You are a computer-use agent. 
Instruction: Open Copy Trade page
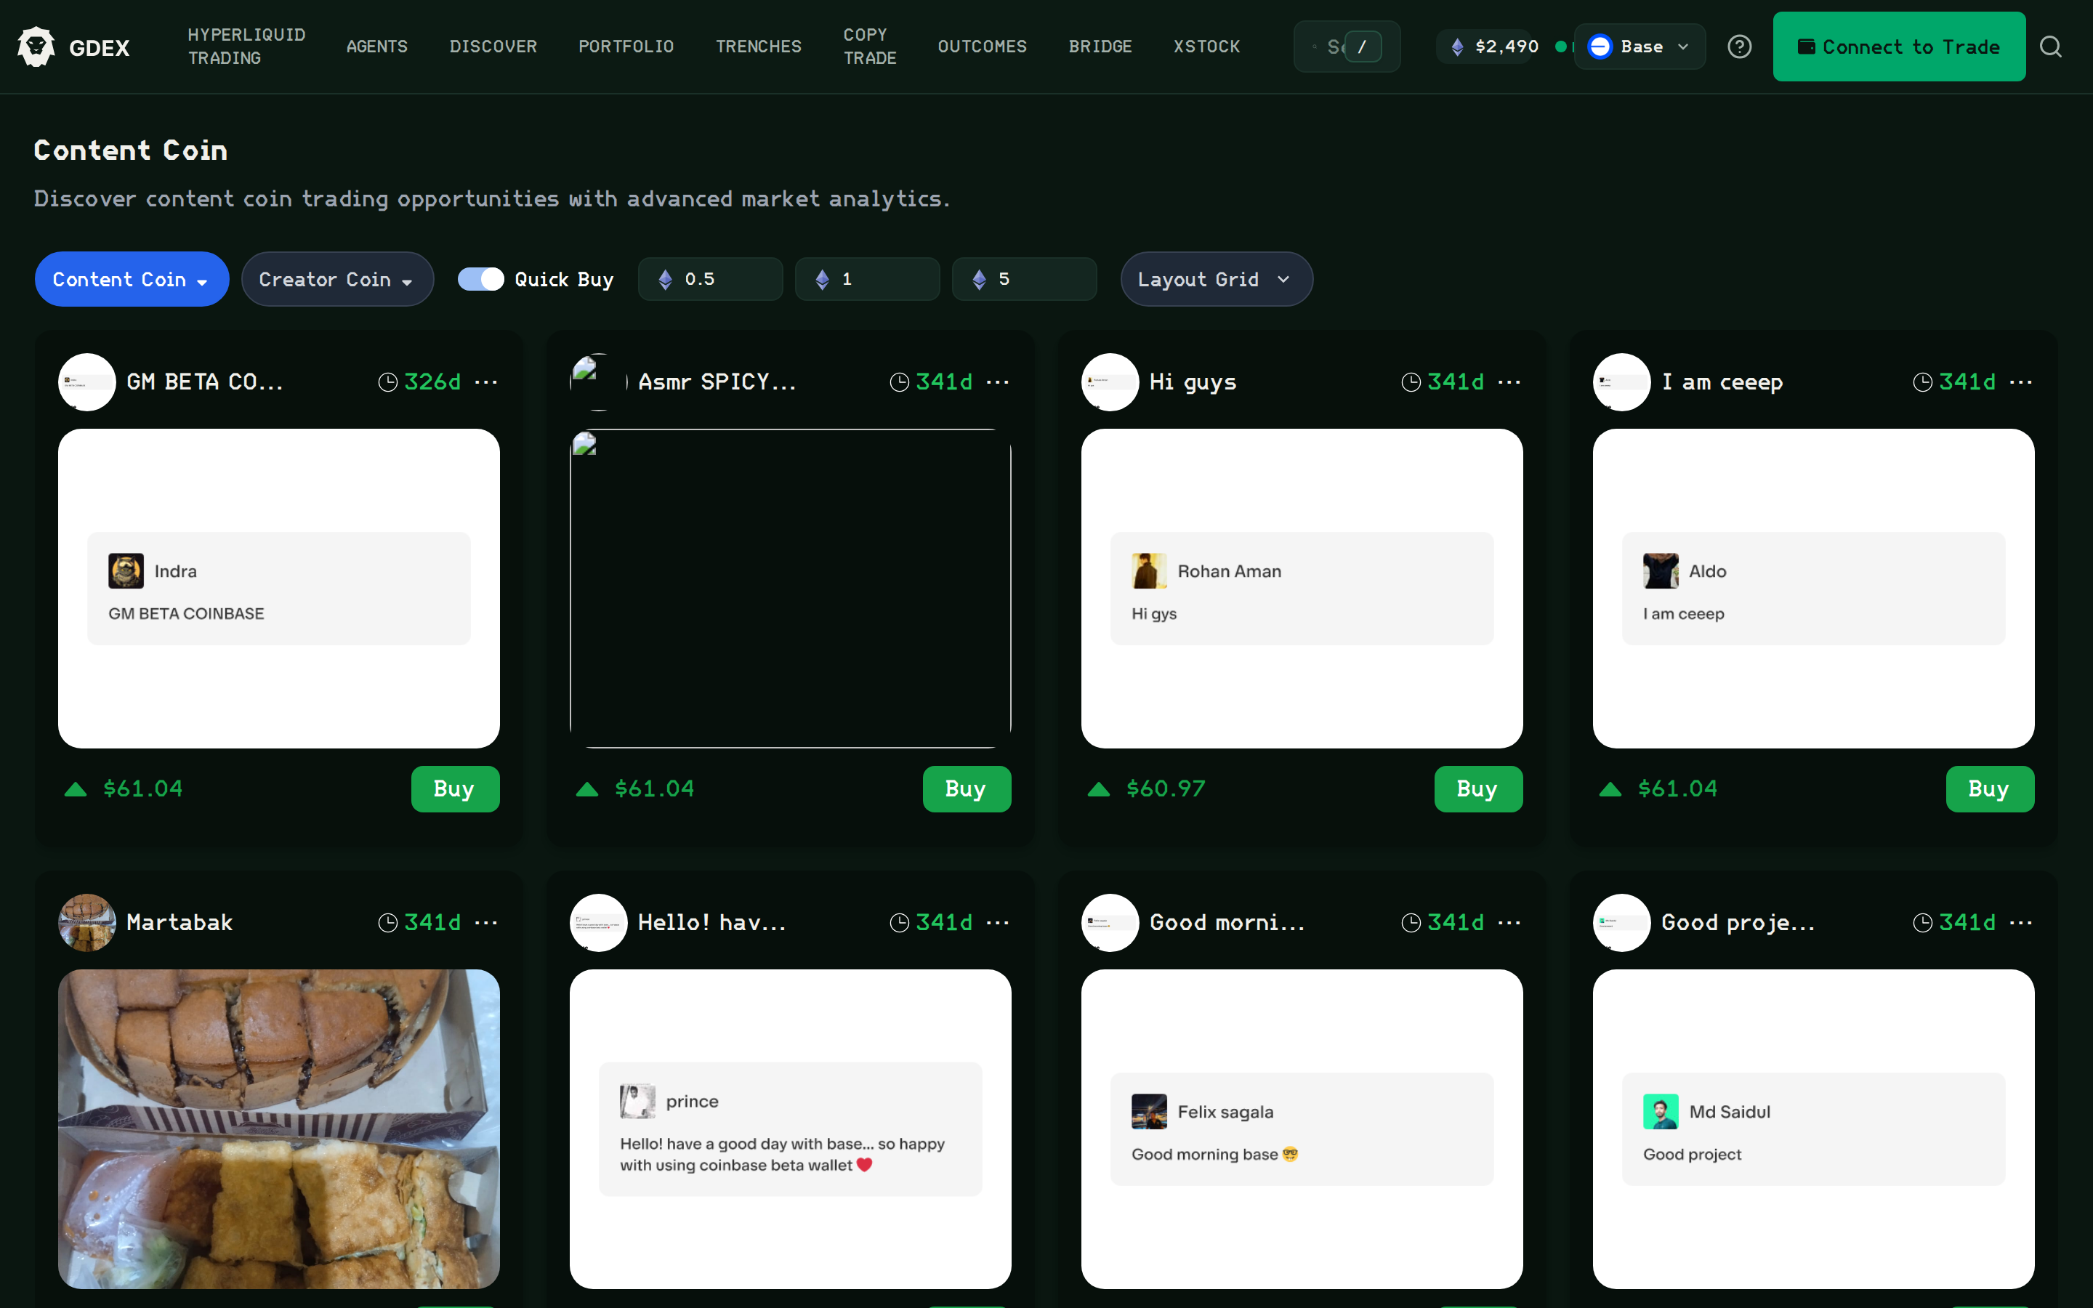(x=869, y=47)
